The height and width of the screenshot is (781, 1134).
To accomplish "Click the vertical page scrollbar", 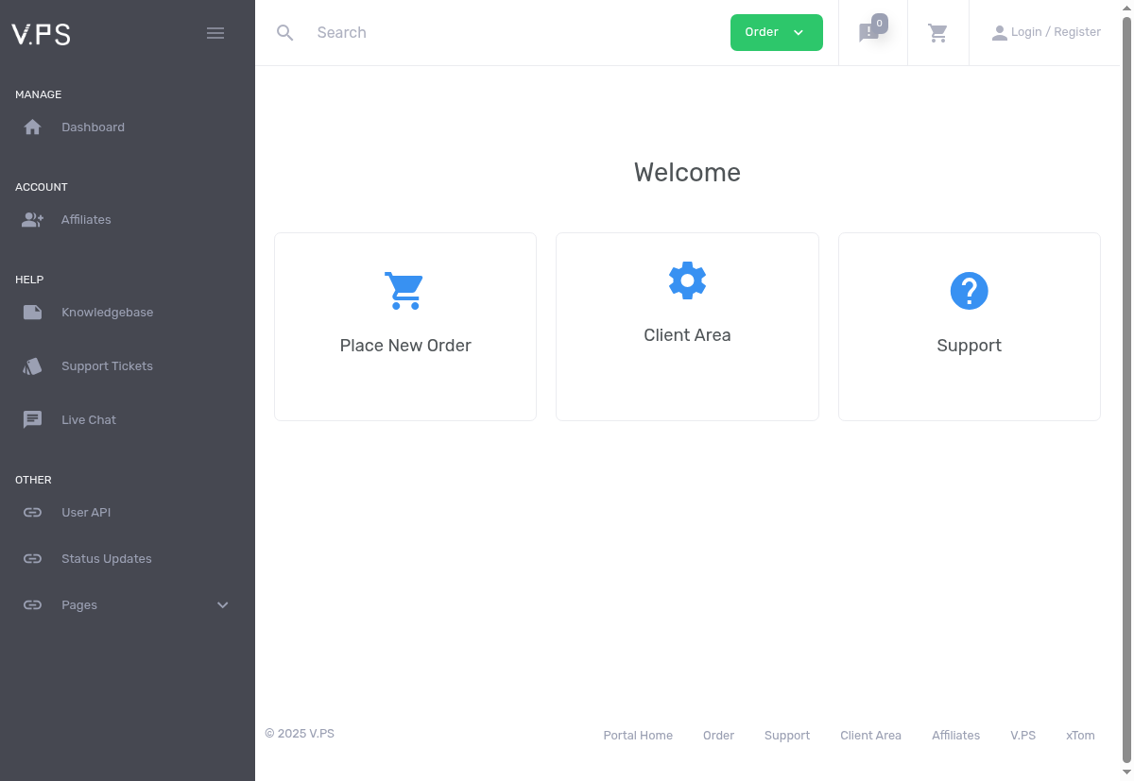I will point(1126,390).
